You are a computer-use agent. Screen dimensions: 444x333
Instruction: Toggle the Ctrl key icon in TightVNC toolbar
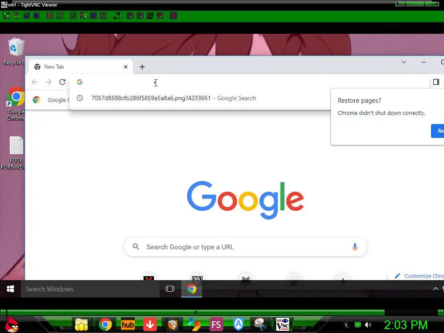[93, 16]
